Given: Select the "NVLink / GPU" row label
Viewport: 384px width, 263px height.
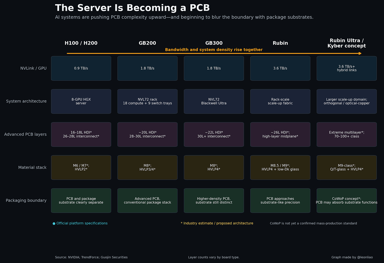Looking at the screenshot, I should 33,68.
